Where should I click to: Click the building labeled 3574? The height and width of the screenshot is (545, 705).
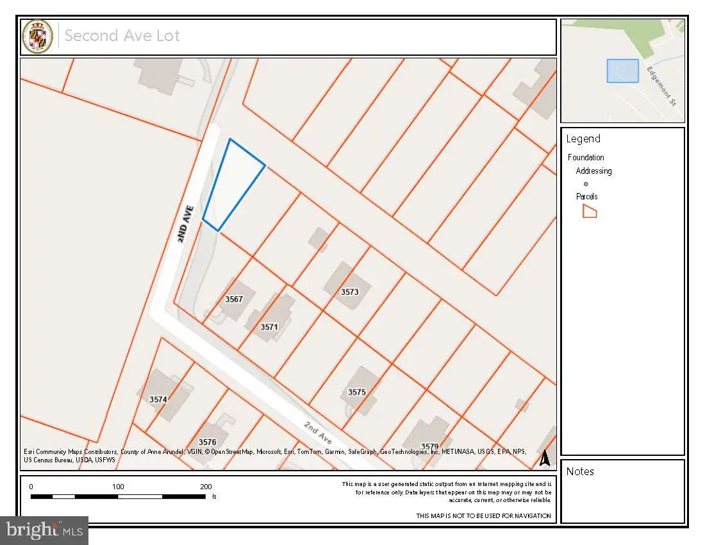(163, 395)
